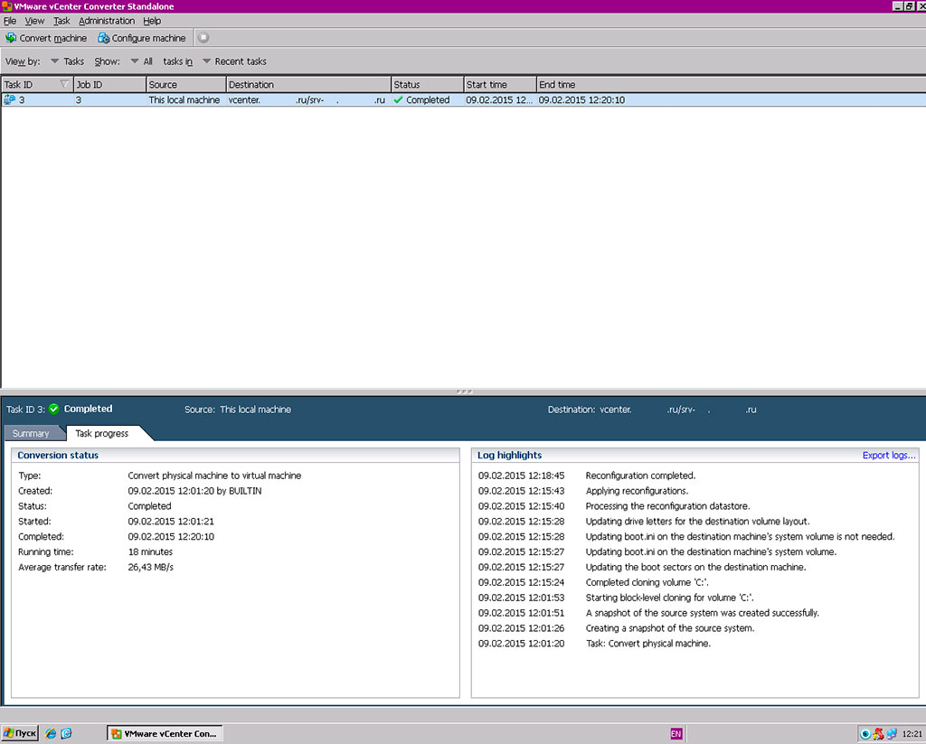Expand the Show All dropdown
The image size is (926, 744).
[x=142, y=61]
